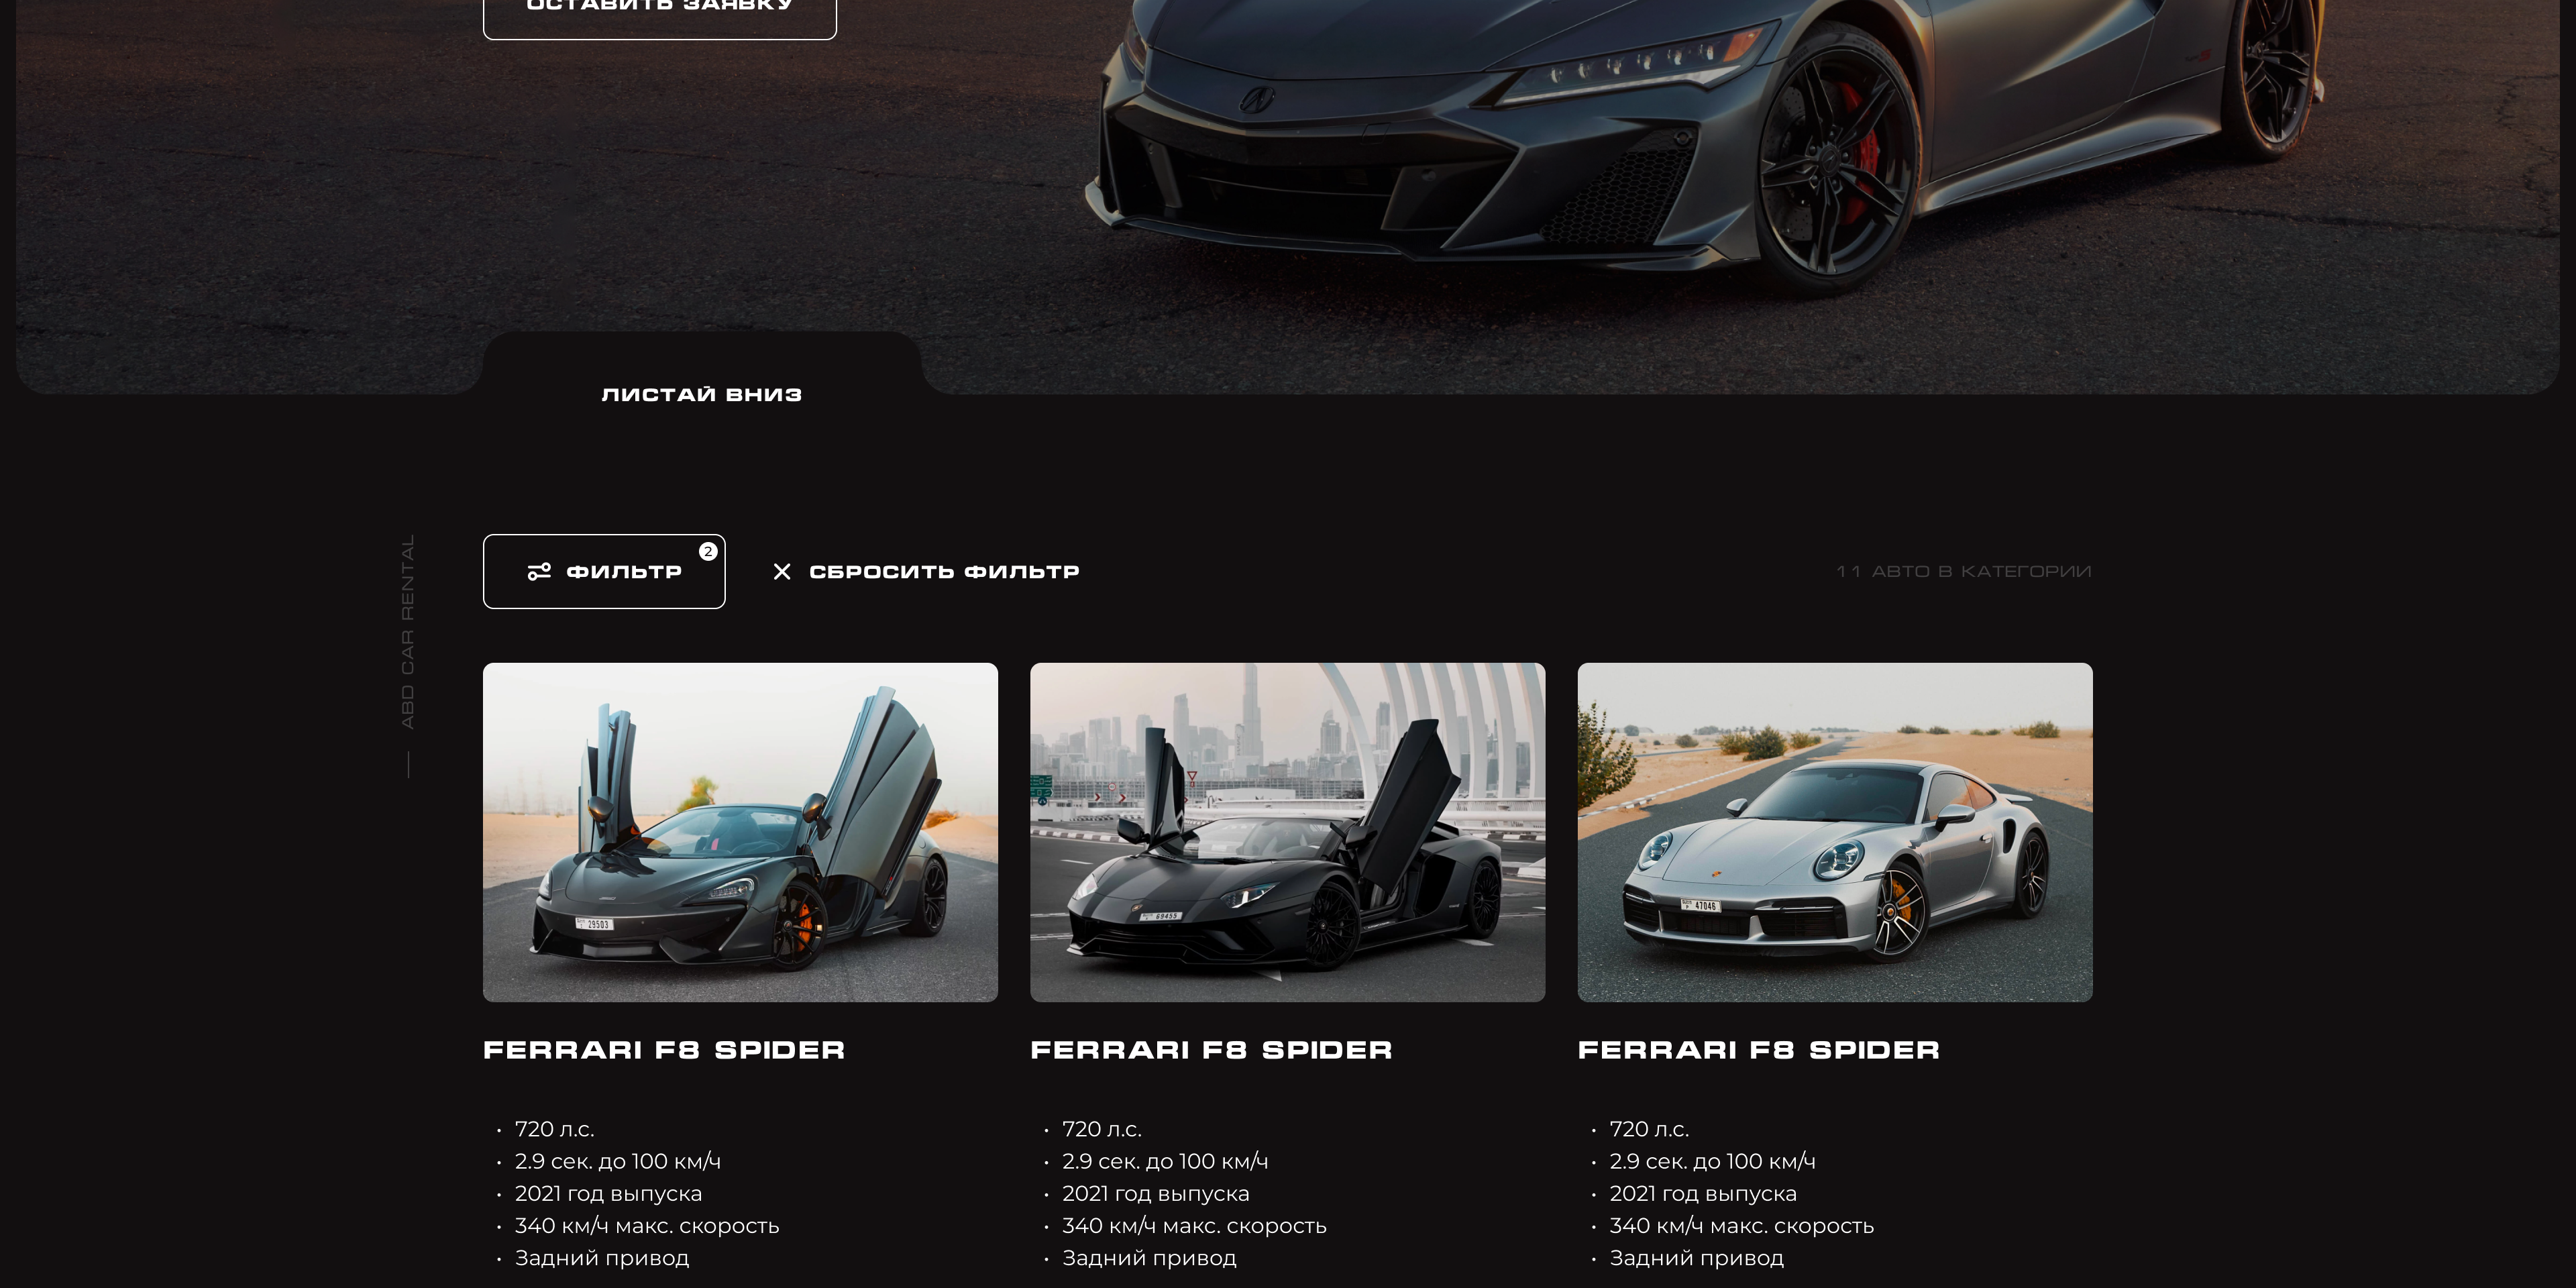2576x1288 pixels.
Task: Click "340 км/ч макс. скорость" in second card
Action: tap(1194, 1226)
